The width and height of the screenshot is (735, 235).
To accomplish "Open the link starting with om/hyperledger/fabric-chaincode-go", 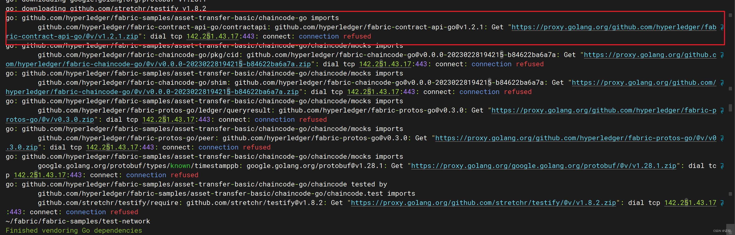I will pos(158,64).
